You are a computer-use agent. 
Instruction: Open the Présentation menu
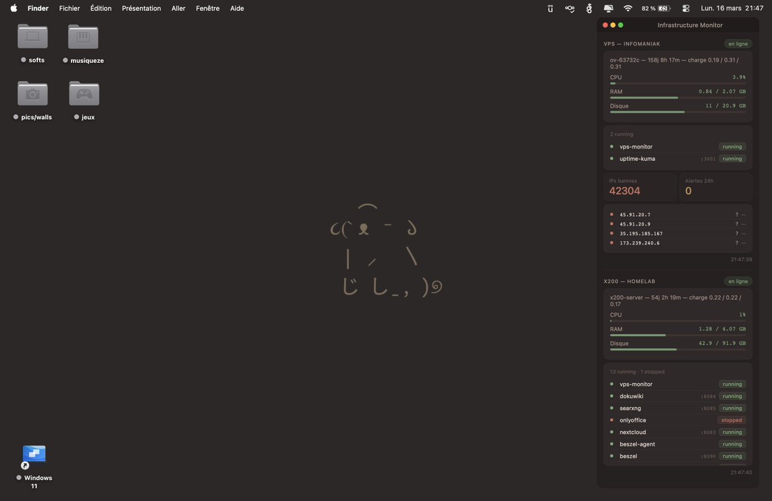[141, 8]
